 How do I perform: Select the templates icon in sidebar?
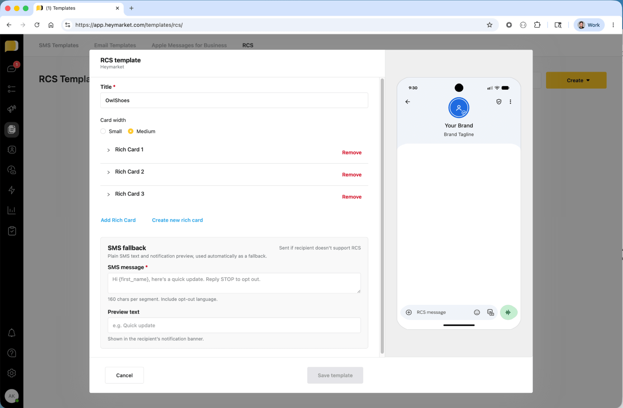click(12, 130)
